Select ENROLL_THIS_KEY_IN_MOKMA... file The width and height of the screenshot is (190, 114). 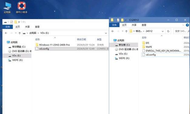[x=163, y=51]
